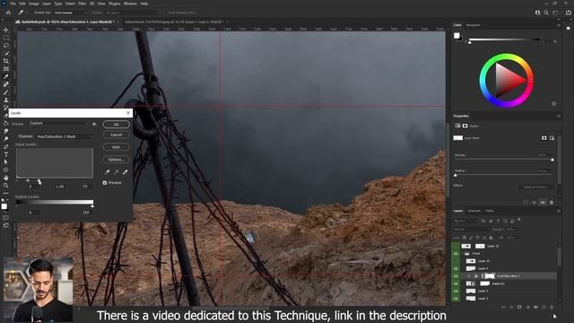Click the Select and Mask button
The image size is (574, 323).
(535, 188)
